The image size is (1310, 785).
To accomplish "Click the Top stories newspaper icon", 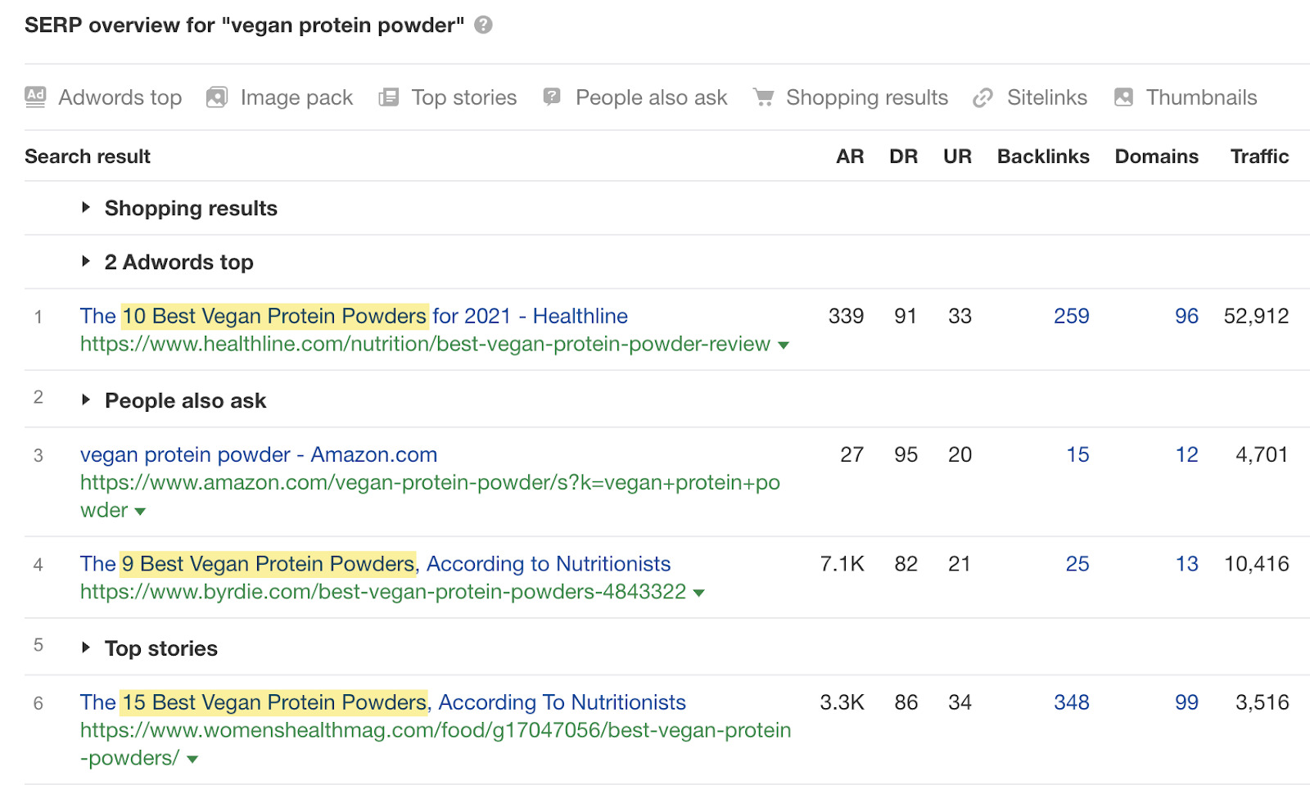I will pos(388,97).
